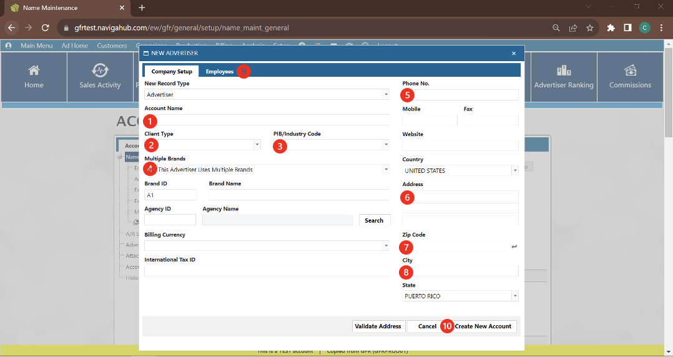Select the Company Setup tab

point(172,71)
